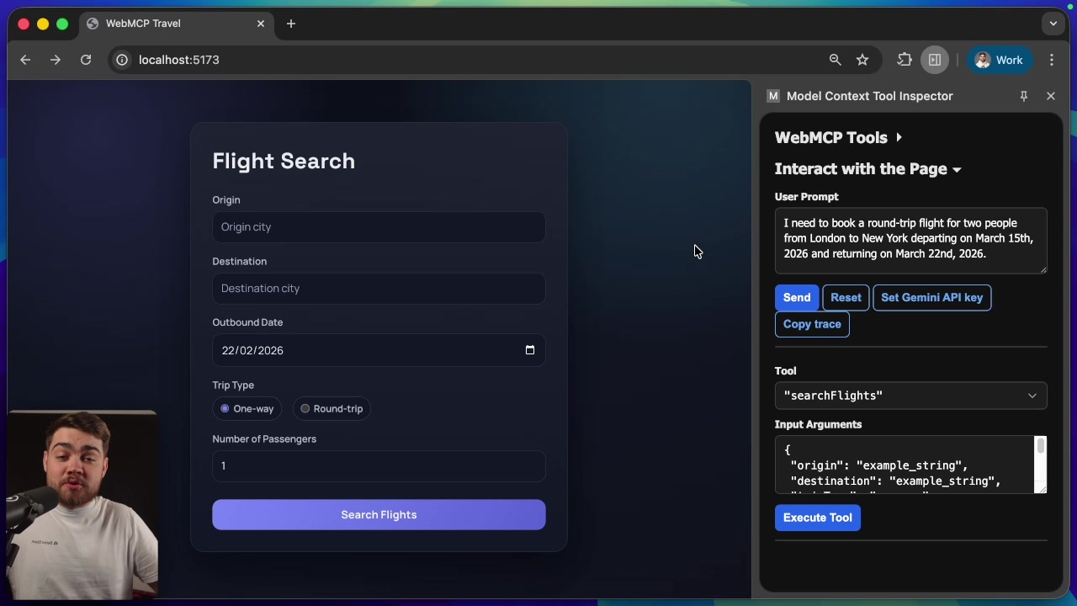Expand the WebMCP Tools section

[899, 137]
